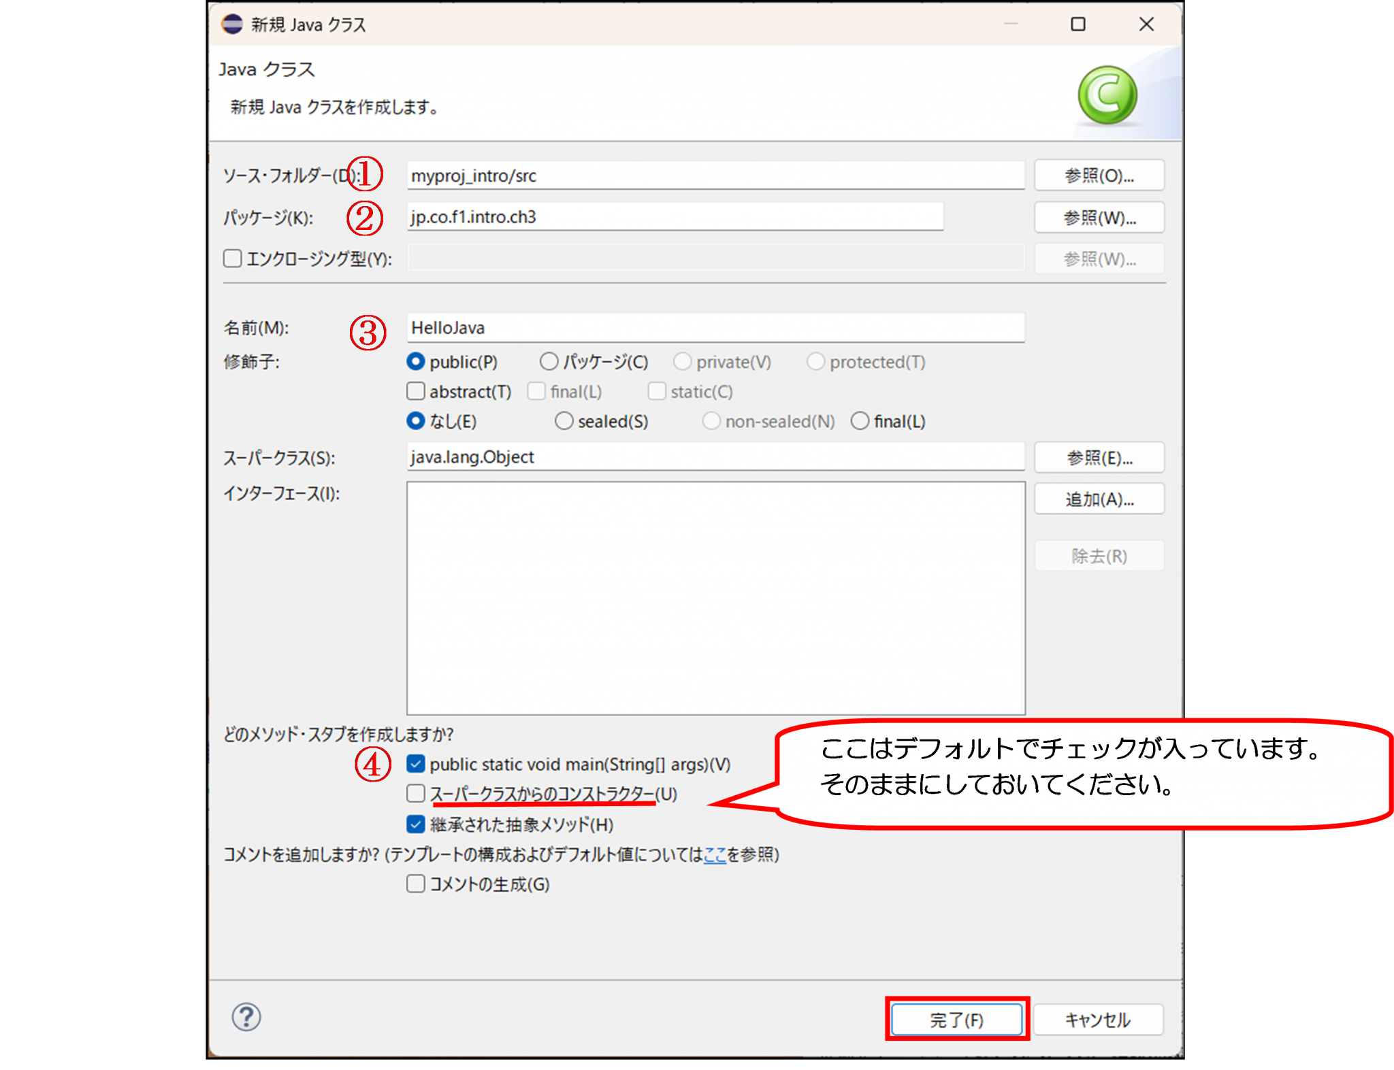Tick the abstract modifier checkbox
This screenshot has width=1394, height=1070.
click(x=416, y=391)
